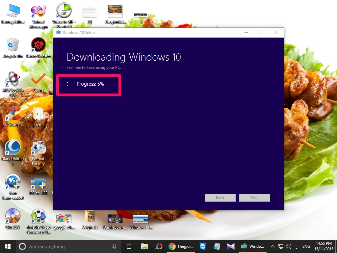The height and width of the screenshot is (253, 337).
Task: Select the XT file on the desktop
Action: [x=90, y=15]
